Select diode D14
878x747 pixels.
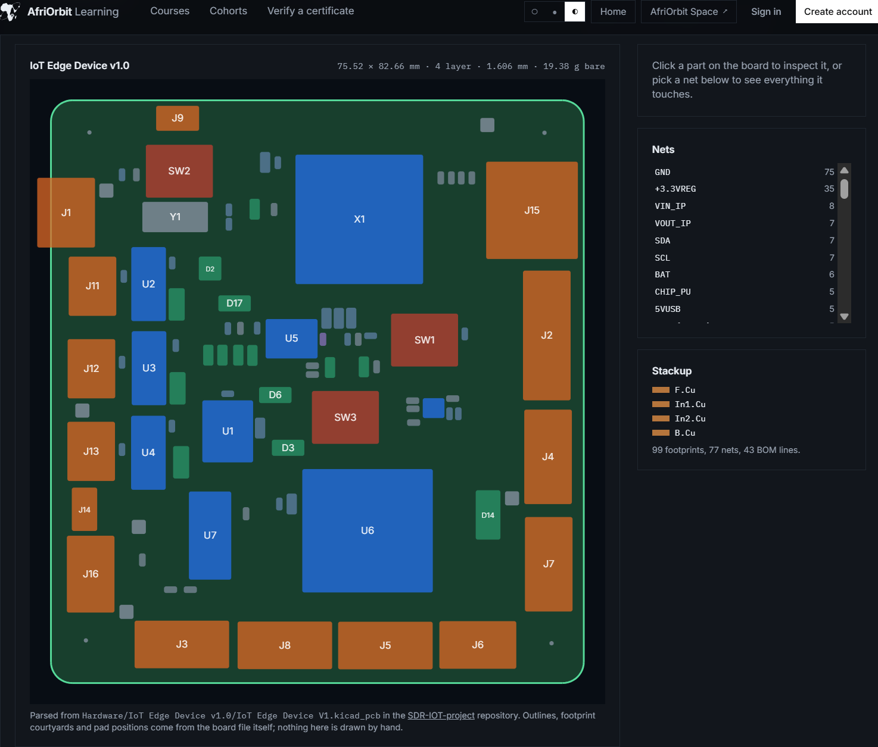point(488,515)
